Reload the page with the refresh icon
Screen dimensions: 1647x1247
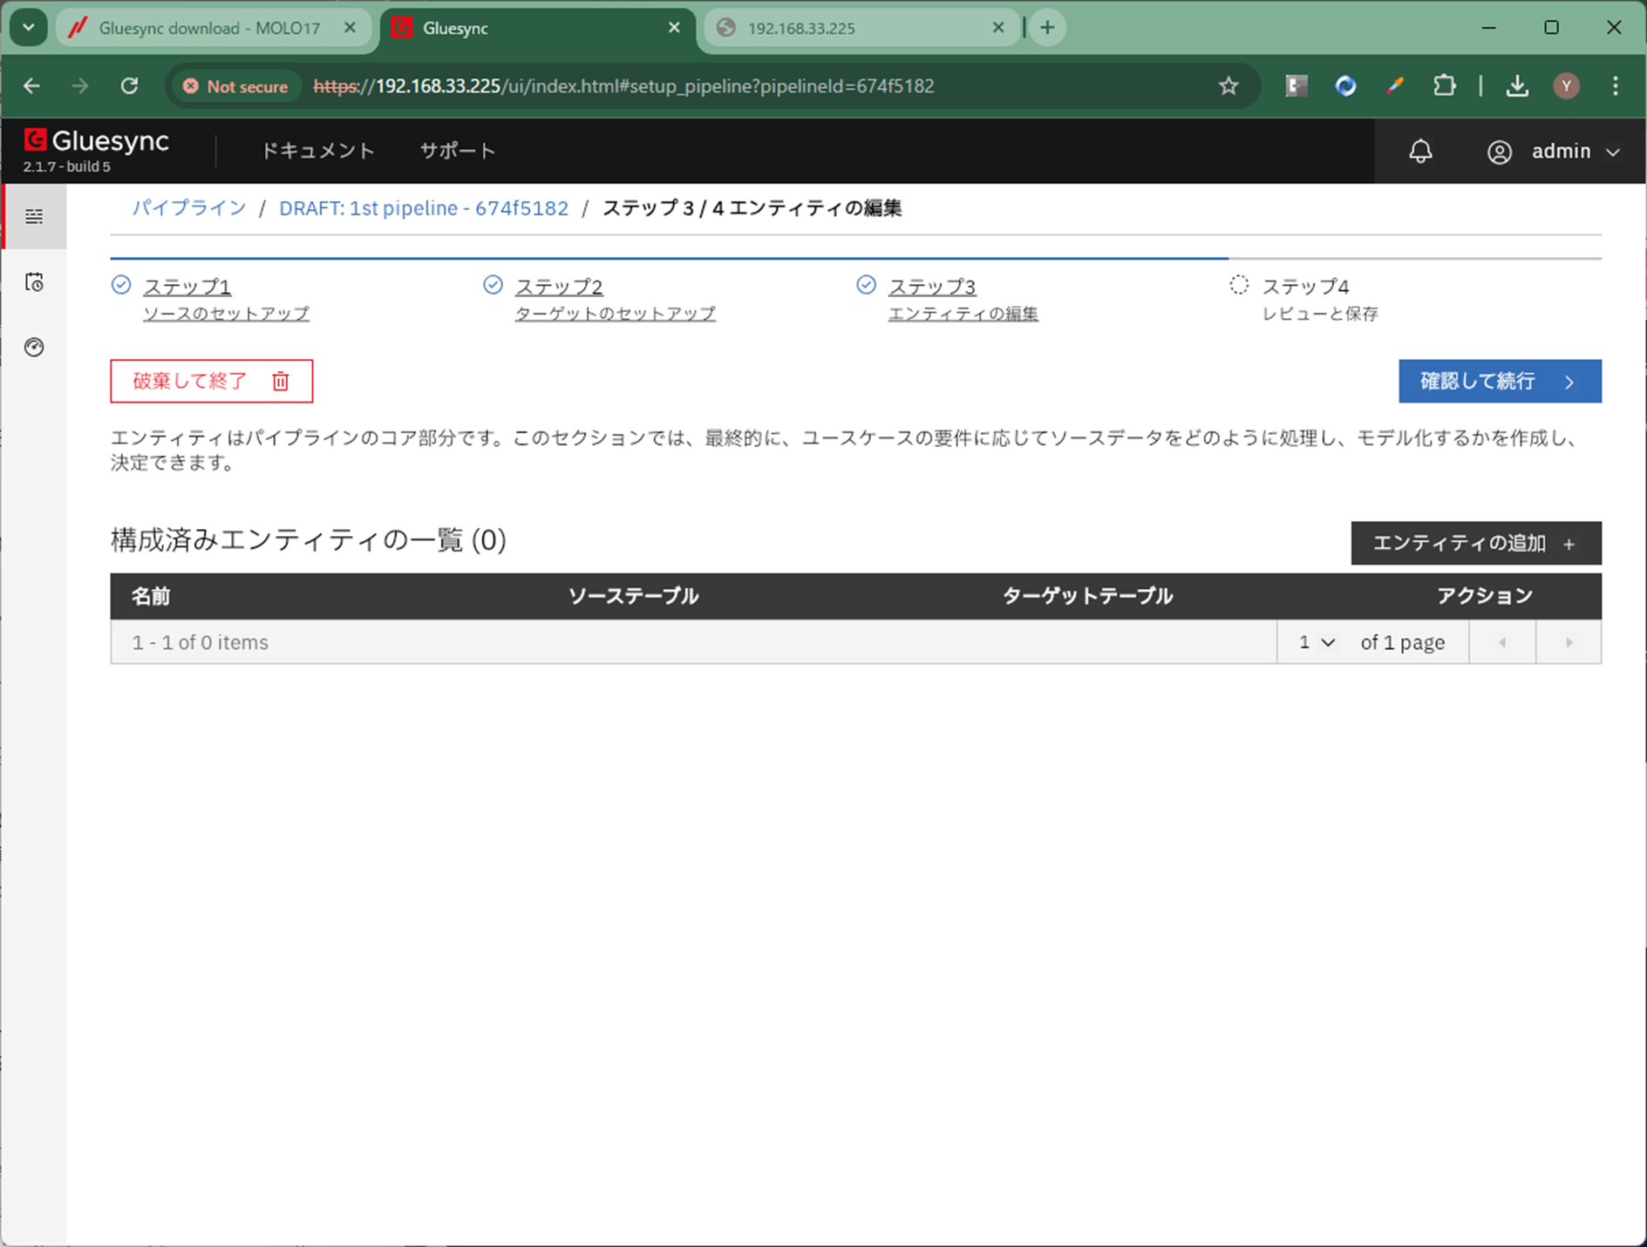tap(130, 86)
